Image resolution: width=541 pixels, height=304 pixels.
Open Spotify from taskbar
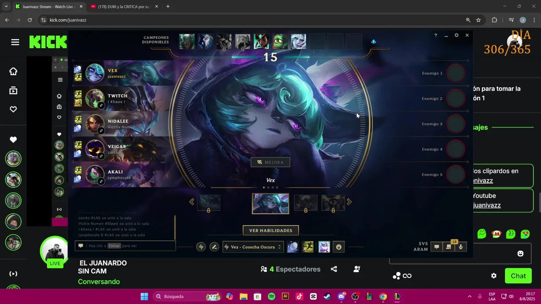point(271,296)
